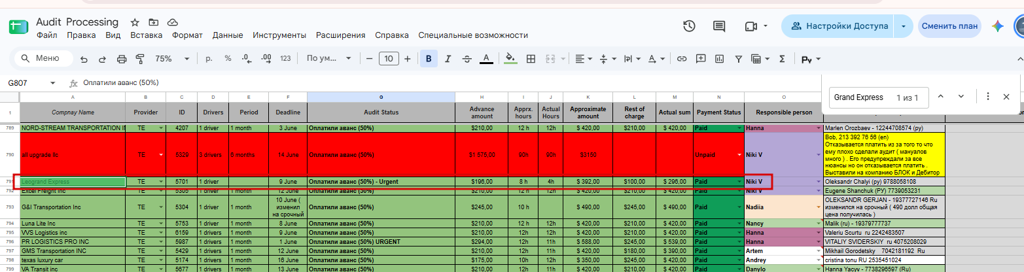The height and width of the screenshot is (272, 1024).
Task: Open the comments panel icon
Action: click(719, 26)
